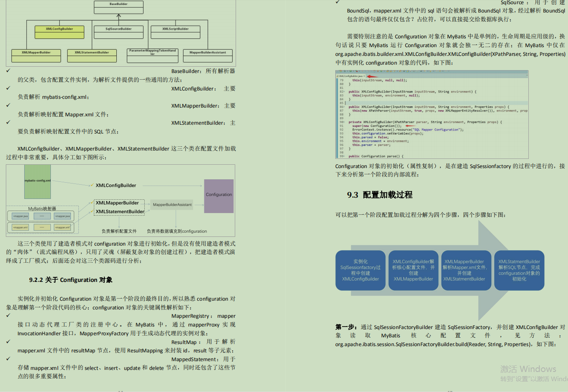This screenshot has height=392, width=568.
Task: Click the text "负责解析映射配置 Mapper.xml 文件"
Action: [x=62, y=114]
